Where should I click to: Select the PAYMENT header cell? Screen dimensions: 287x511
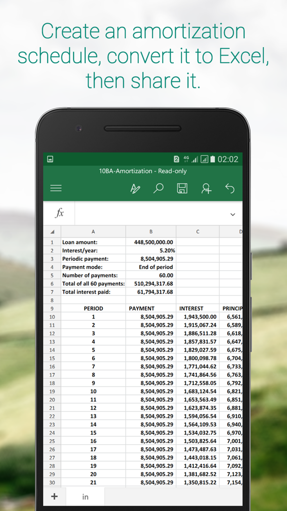point(151,308)
